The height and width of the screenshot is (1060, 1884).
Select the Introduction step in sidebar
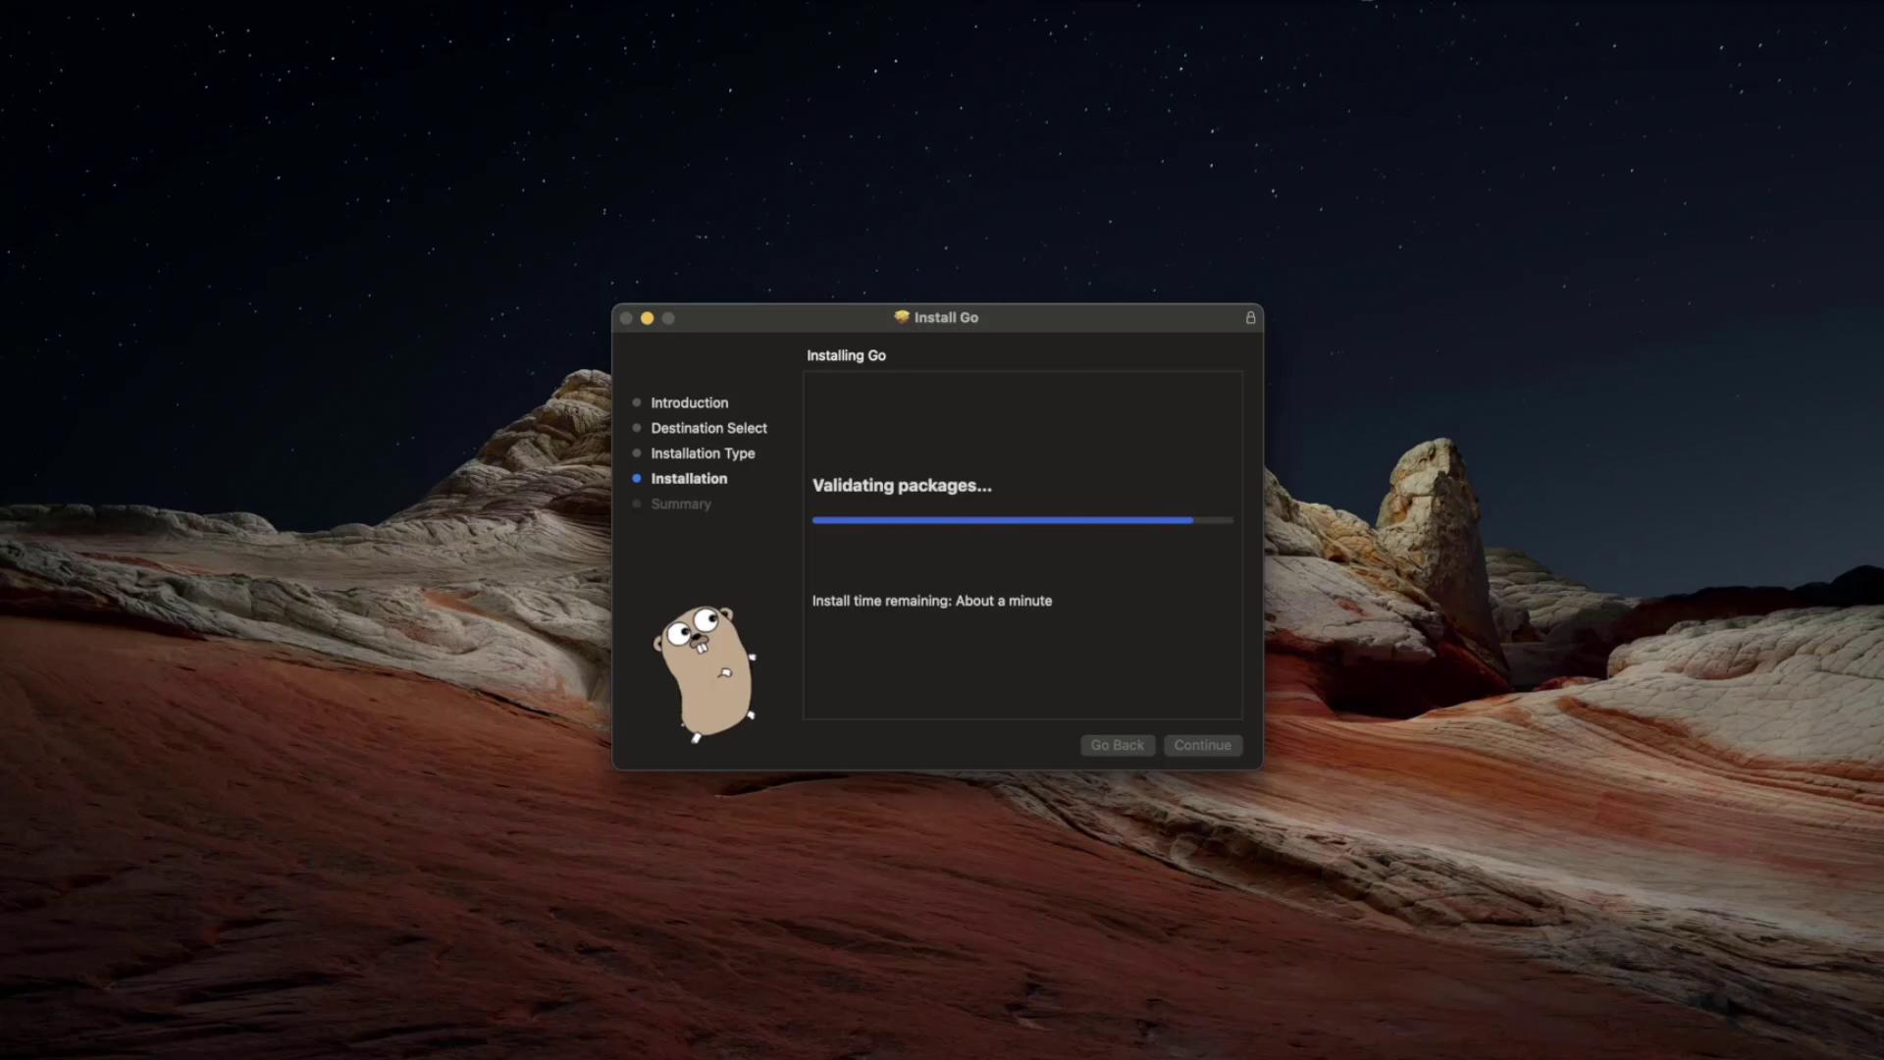click(x=689, y=403)
